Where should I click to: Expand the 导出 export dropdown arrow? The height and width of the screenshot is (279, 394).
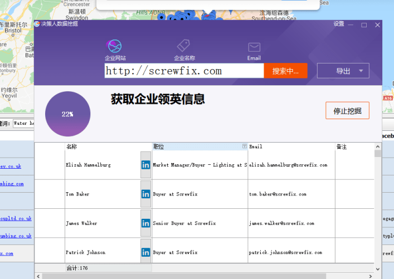[x=361, y=71]
